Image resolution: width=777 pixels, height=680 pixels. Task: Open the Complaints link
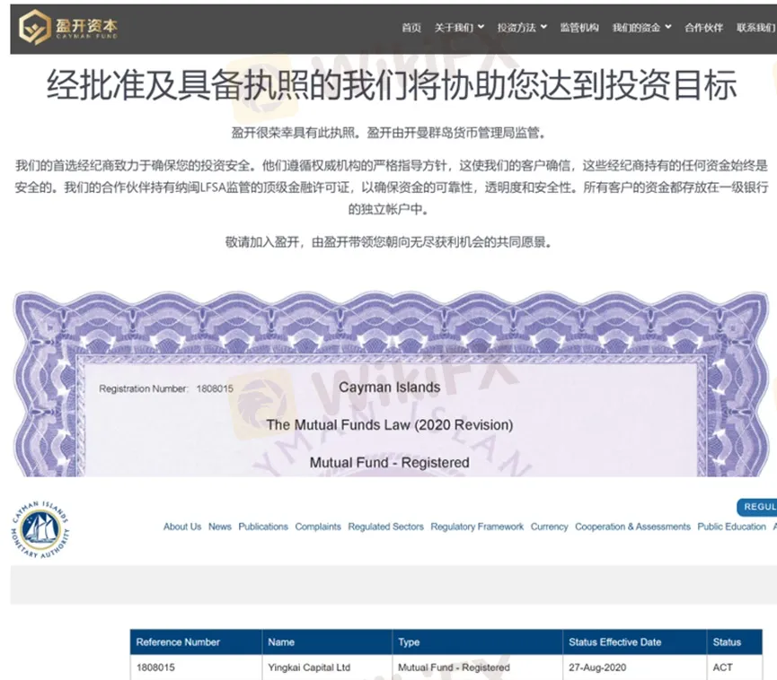(x=318, y=527)
